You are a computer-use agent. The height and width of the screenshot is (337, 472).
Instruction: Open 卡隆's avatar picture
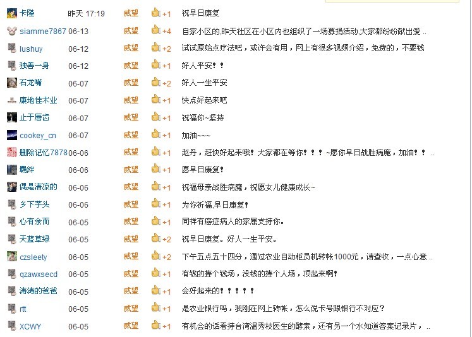click(x=12, y=13)
